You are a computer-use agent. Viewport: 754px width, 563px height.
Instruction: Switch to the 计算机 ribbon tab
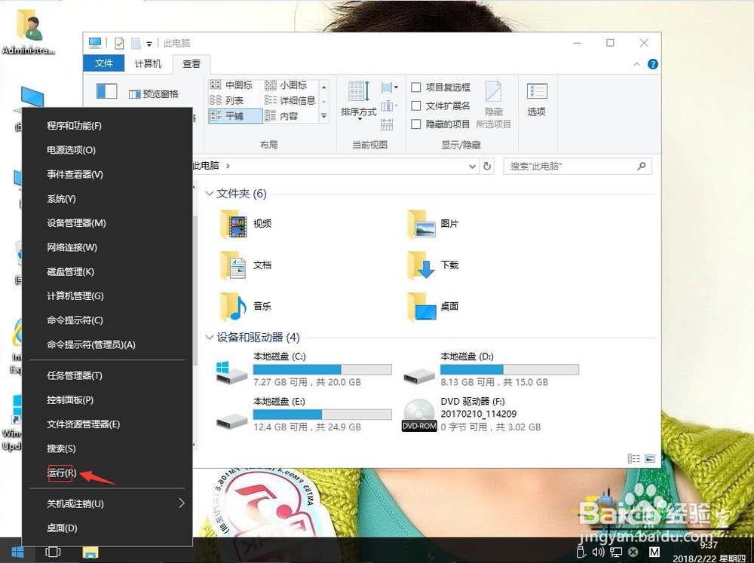147,63
